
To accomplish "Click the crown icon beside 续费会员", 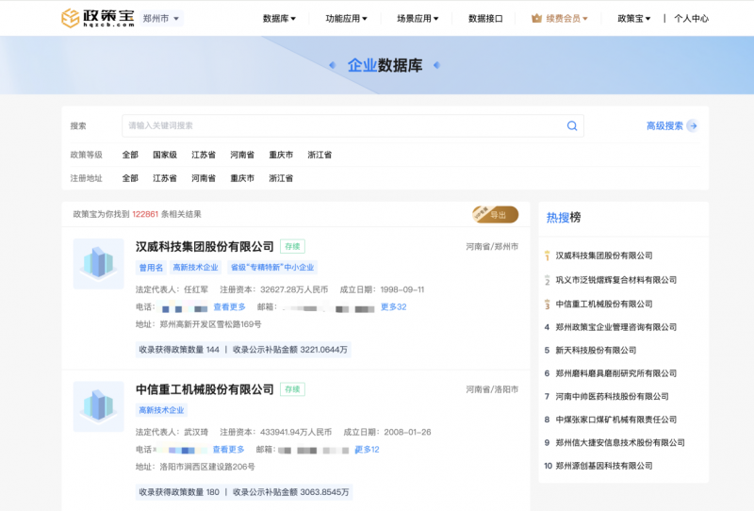I will pyautogui.click(x=536, y=18).
